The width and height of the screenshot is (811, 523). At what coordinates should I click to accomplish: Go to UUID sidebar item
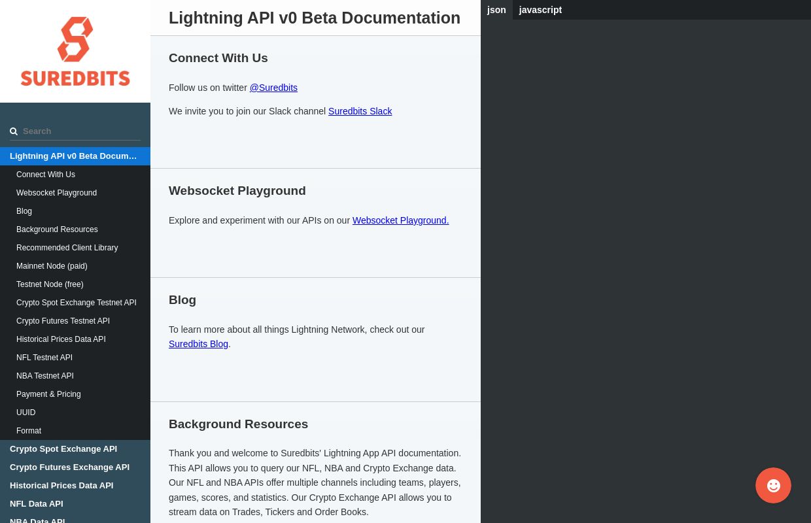(x=75, y=413)
